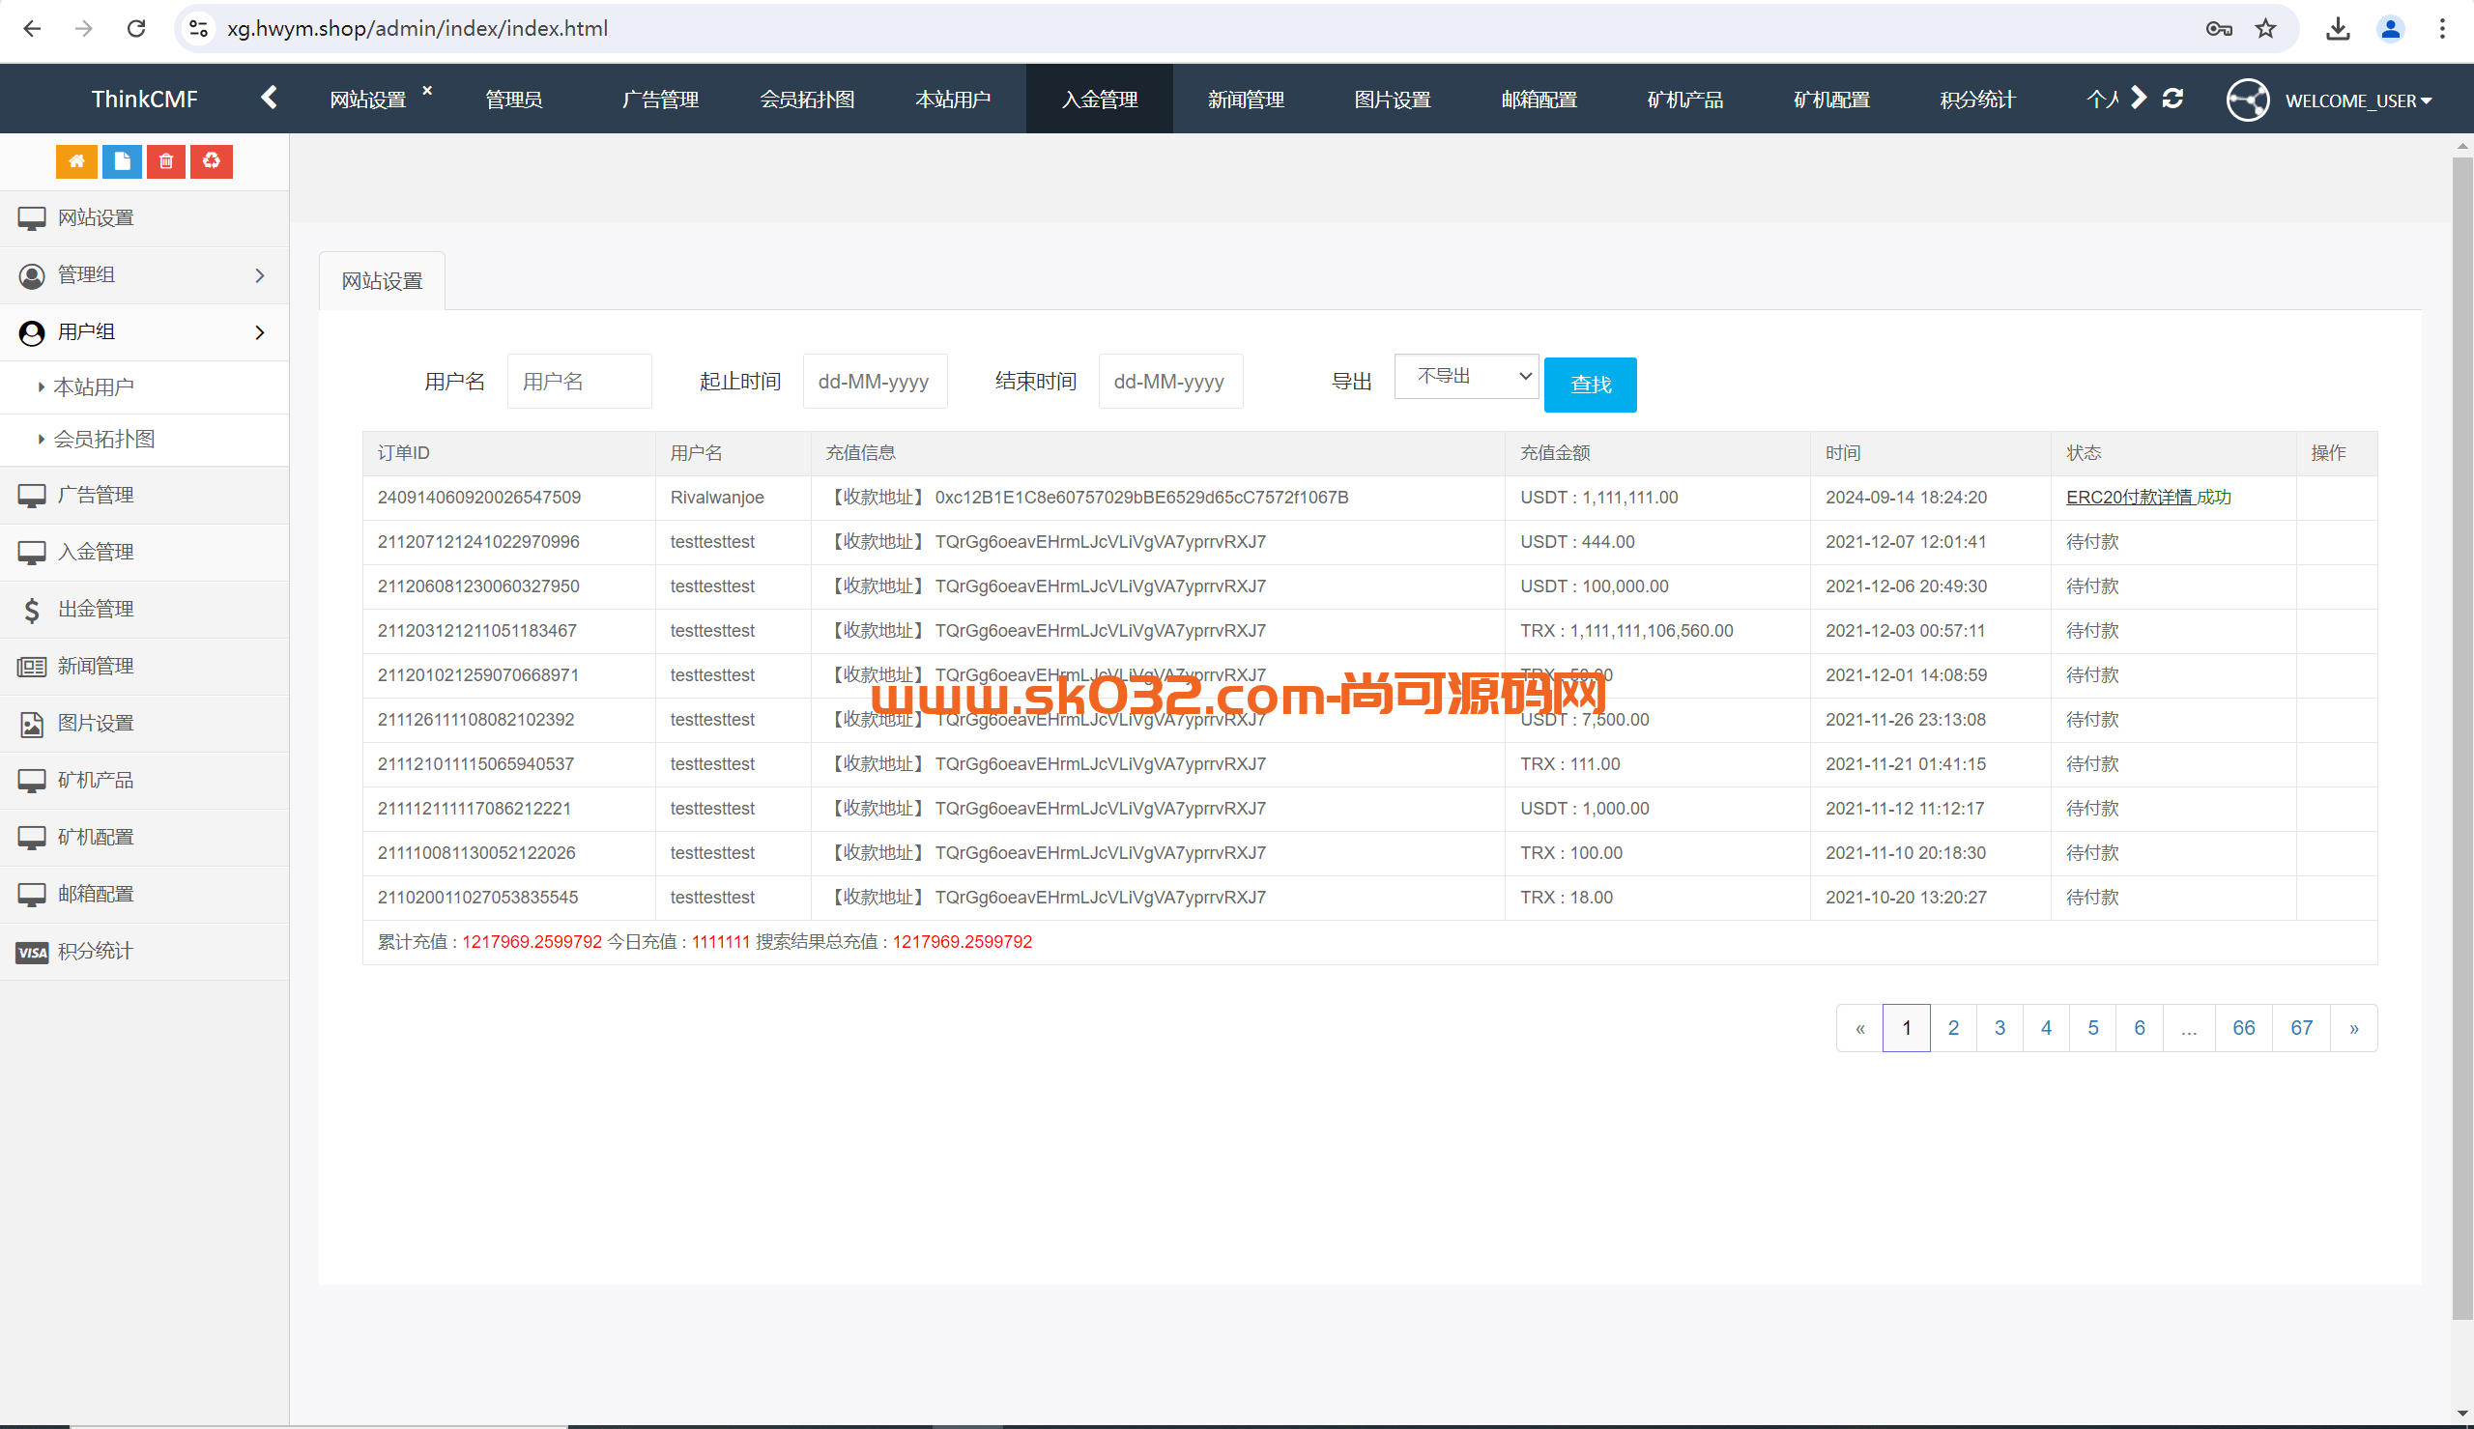Click the red recycle shortcut icon
The height and width of the screenshot is (1429, 2474).
click(212, 161)
